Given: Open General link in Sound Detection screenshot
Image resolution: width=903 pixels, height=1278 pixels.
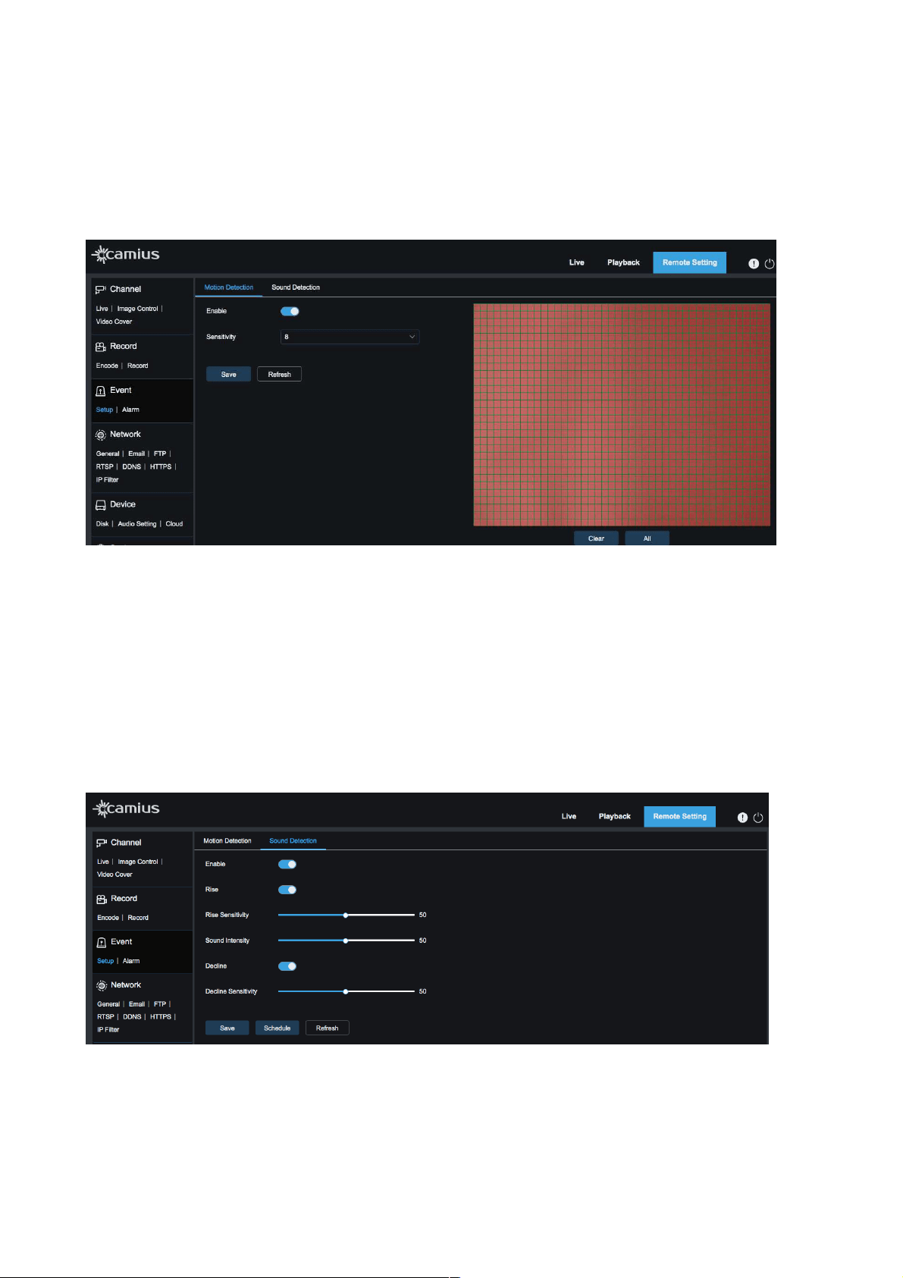Looking at the screenshot, I should [108, 1004].
